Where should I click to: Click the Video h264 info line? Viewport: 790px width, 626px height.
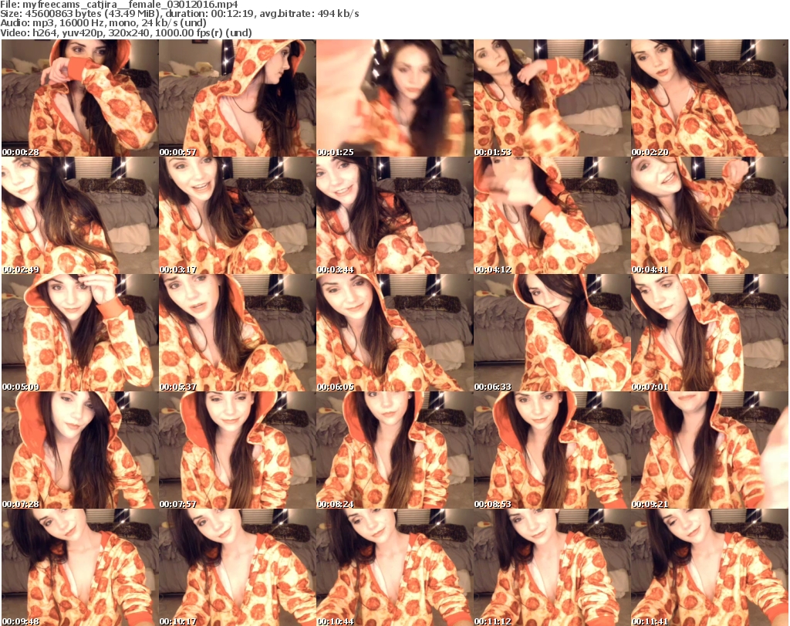pyautogui.click(x=126, y=32)
